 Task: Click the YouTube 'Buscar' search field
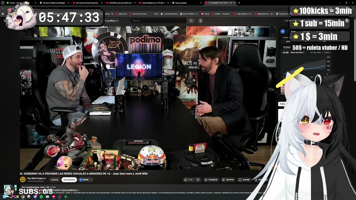pos(159,21)
